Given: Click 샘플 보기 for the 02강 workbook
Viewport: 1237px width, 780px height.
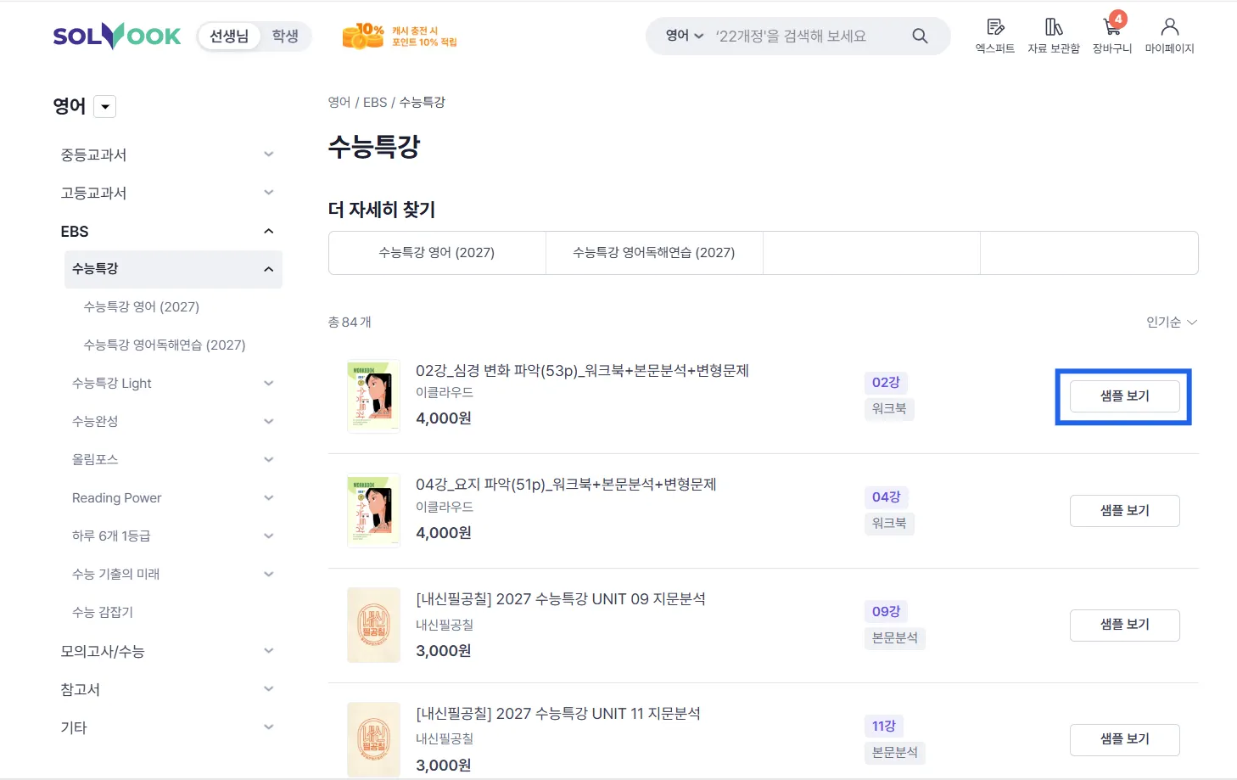Looking at the screenshot, I should click(x=1124, y=396).
